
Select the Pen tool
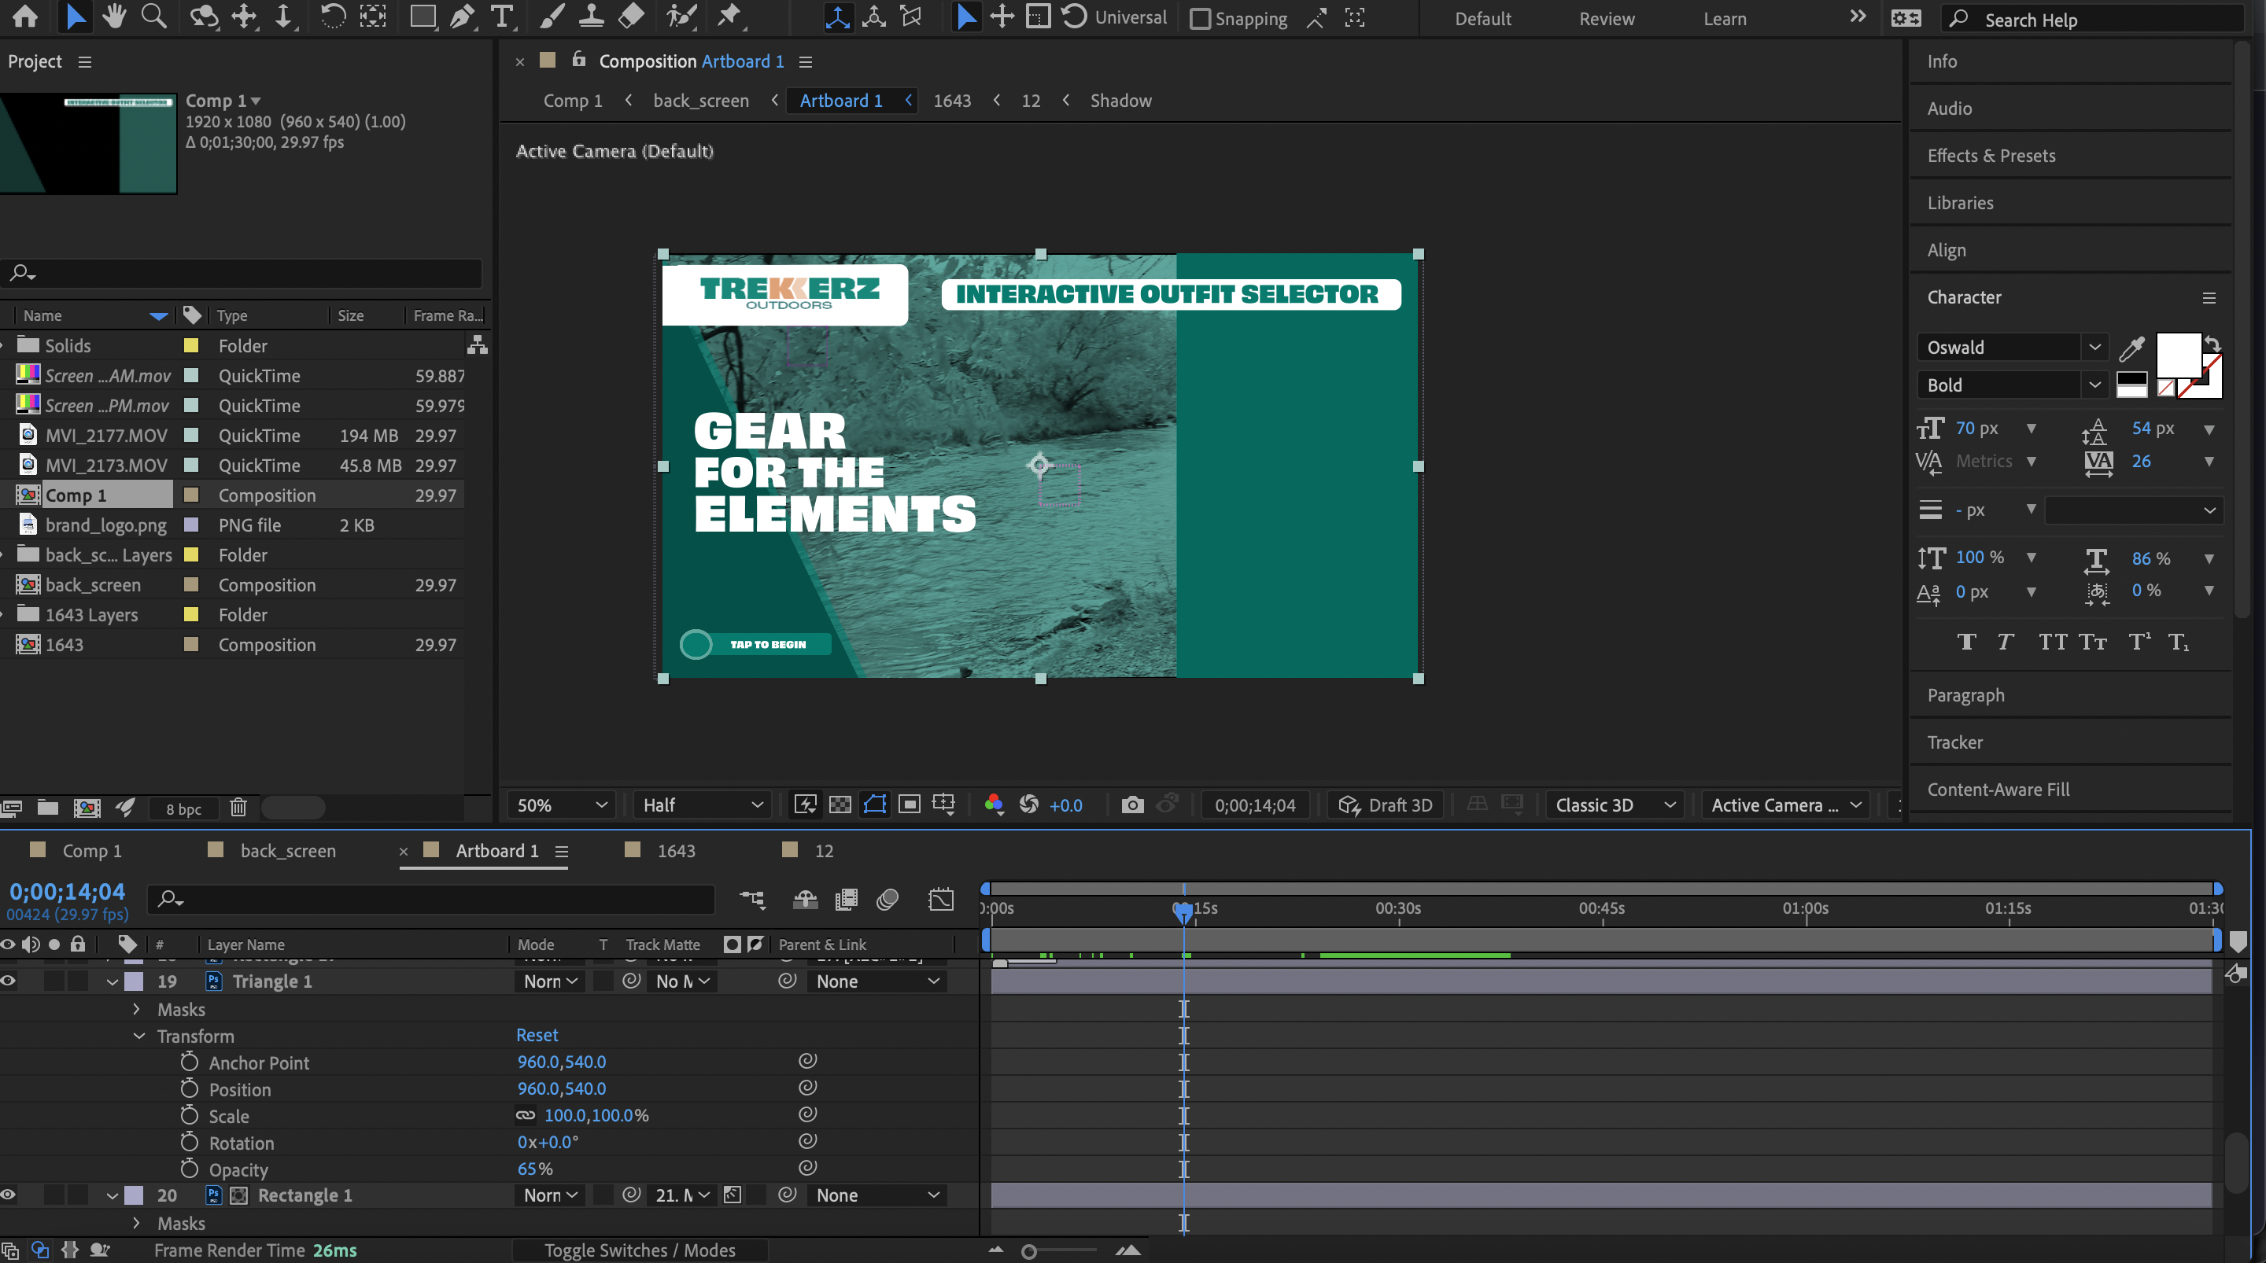pos(462,17)
